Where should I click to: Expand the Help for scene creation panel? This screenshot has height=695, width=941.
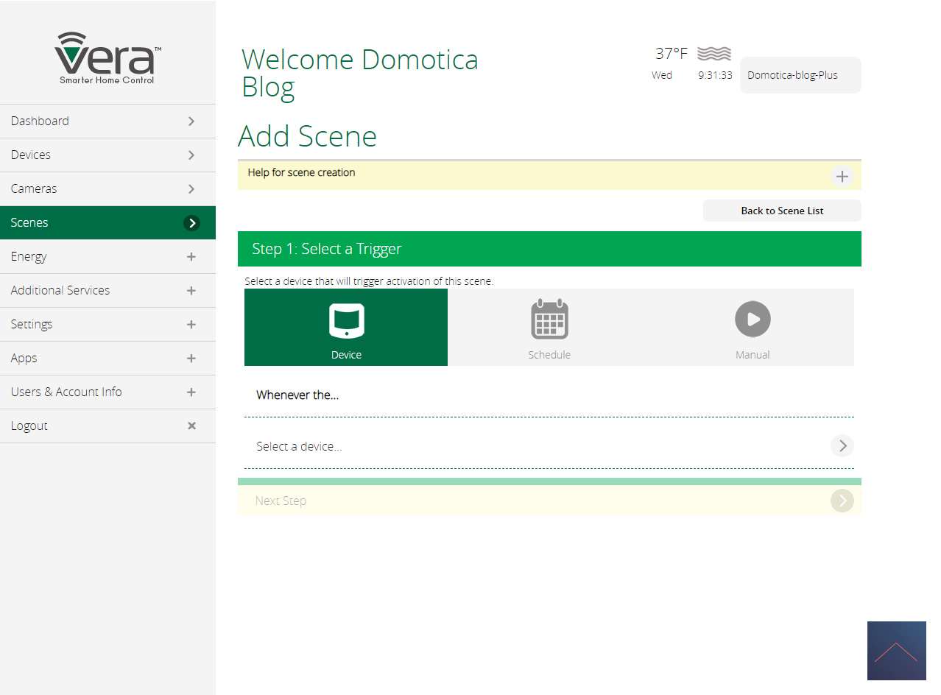(x=842, y=176)
